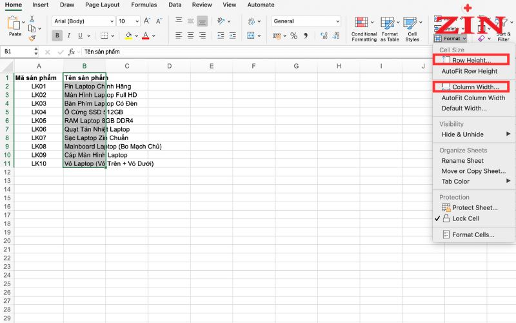Decrease font size with the small A icon
516x323 pixels.
point(159,21)
